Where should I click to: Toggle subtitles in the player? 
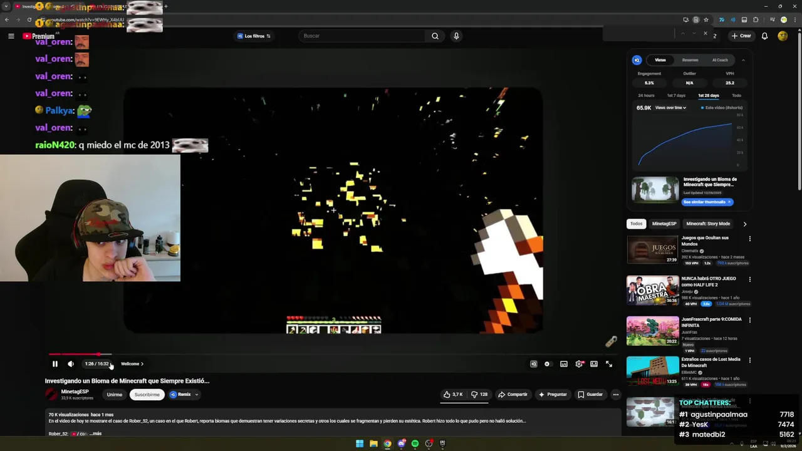click(564, 364)
